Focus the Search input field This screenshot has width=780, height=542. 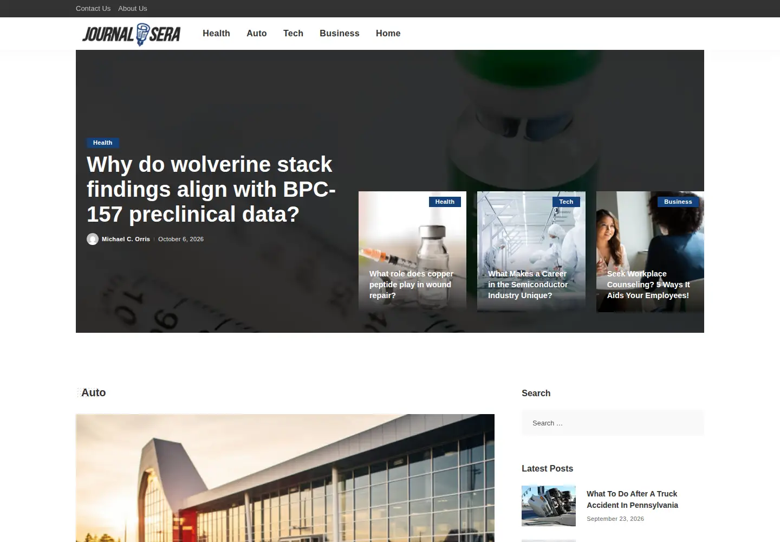point(613,423)
